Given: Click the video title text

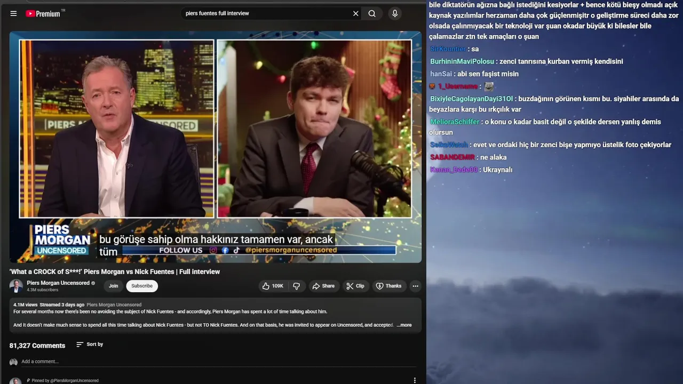Looking at the screenshot, I should (x=115, y=271).
